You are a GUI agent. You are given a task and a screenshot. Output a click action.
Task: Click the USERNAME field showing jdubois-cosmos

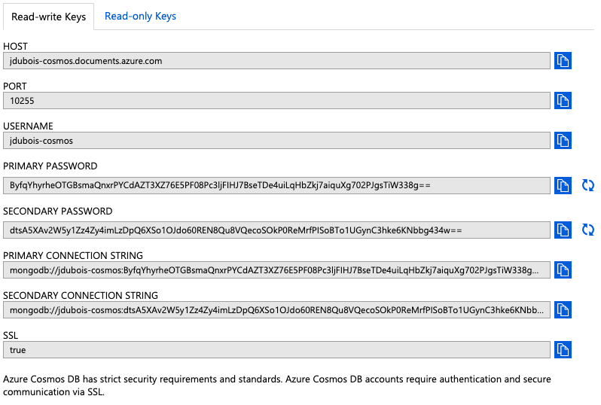click(276, 141)
